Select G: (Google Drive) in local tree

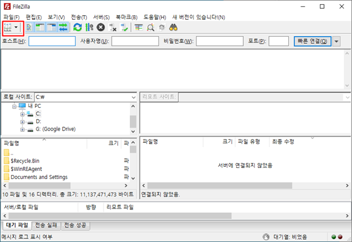(x=56, y=129)
